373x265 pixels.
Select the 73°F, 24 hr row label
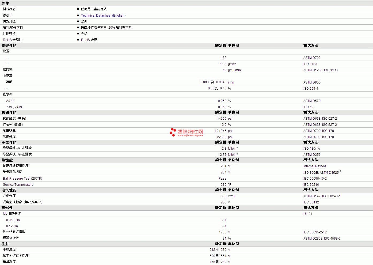14,107
